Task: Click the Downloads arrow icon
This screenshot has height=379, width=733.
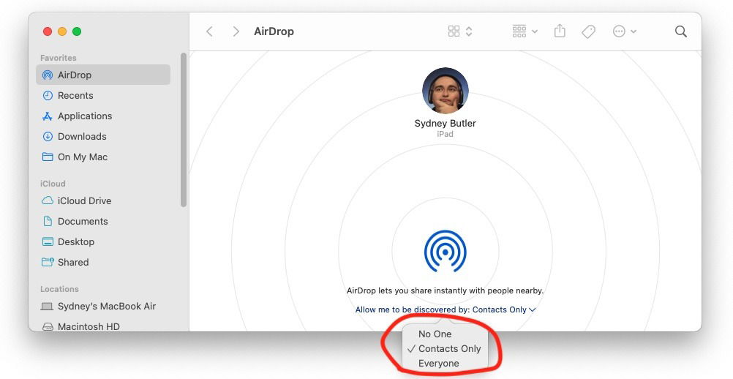Action: click(48, 137)
